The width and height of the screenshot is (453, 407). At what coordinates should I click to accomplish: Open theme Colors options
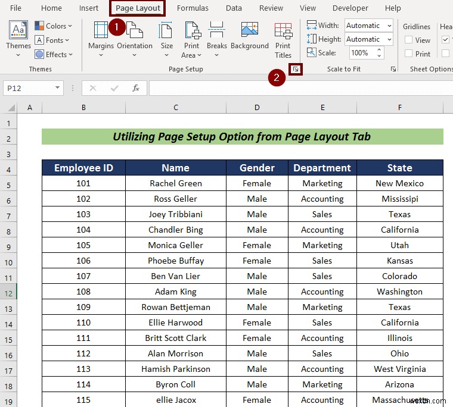pyautogui.click(x=53, y=26)
